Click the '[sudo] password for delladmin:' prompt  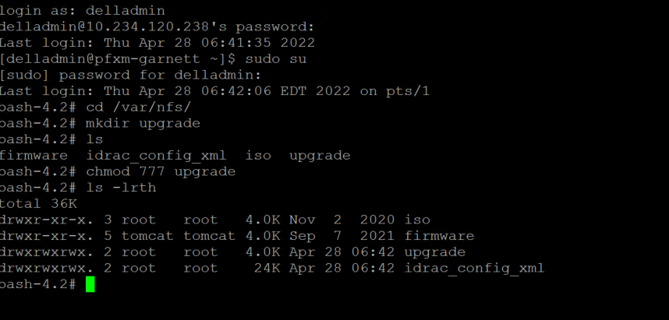[x=130, y=75]
